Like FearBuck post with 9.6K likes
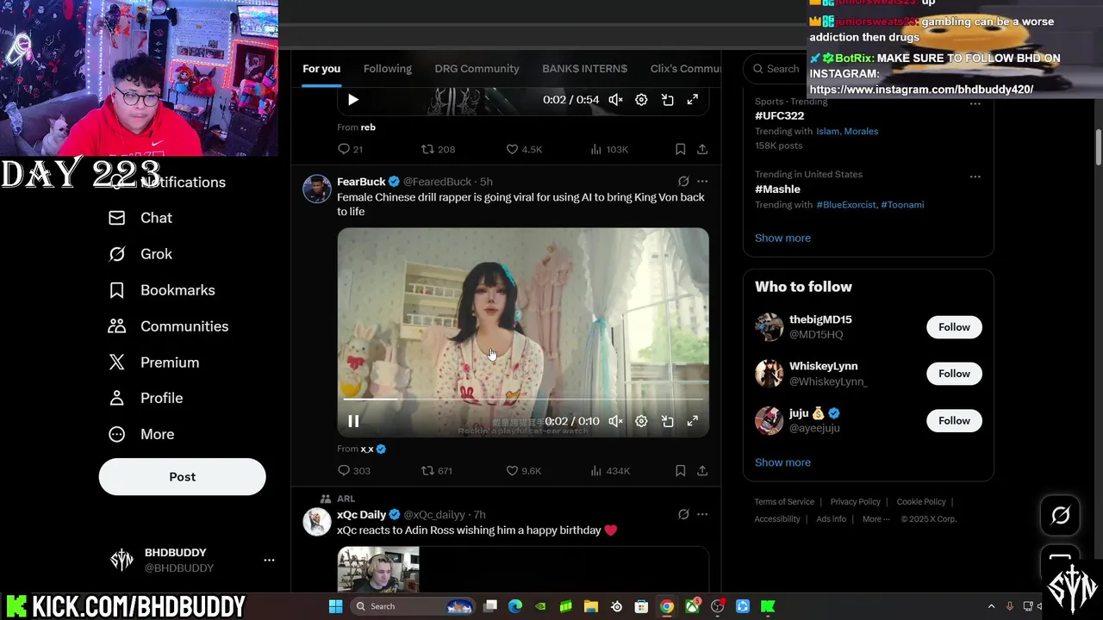 tap(524, 470)
